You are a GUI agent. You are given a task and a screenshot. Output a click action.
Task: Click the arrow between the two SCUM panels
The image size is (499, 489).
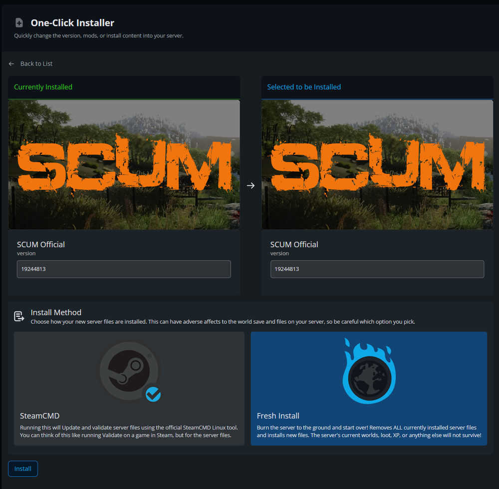coord(250,185)
